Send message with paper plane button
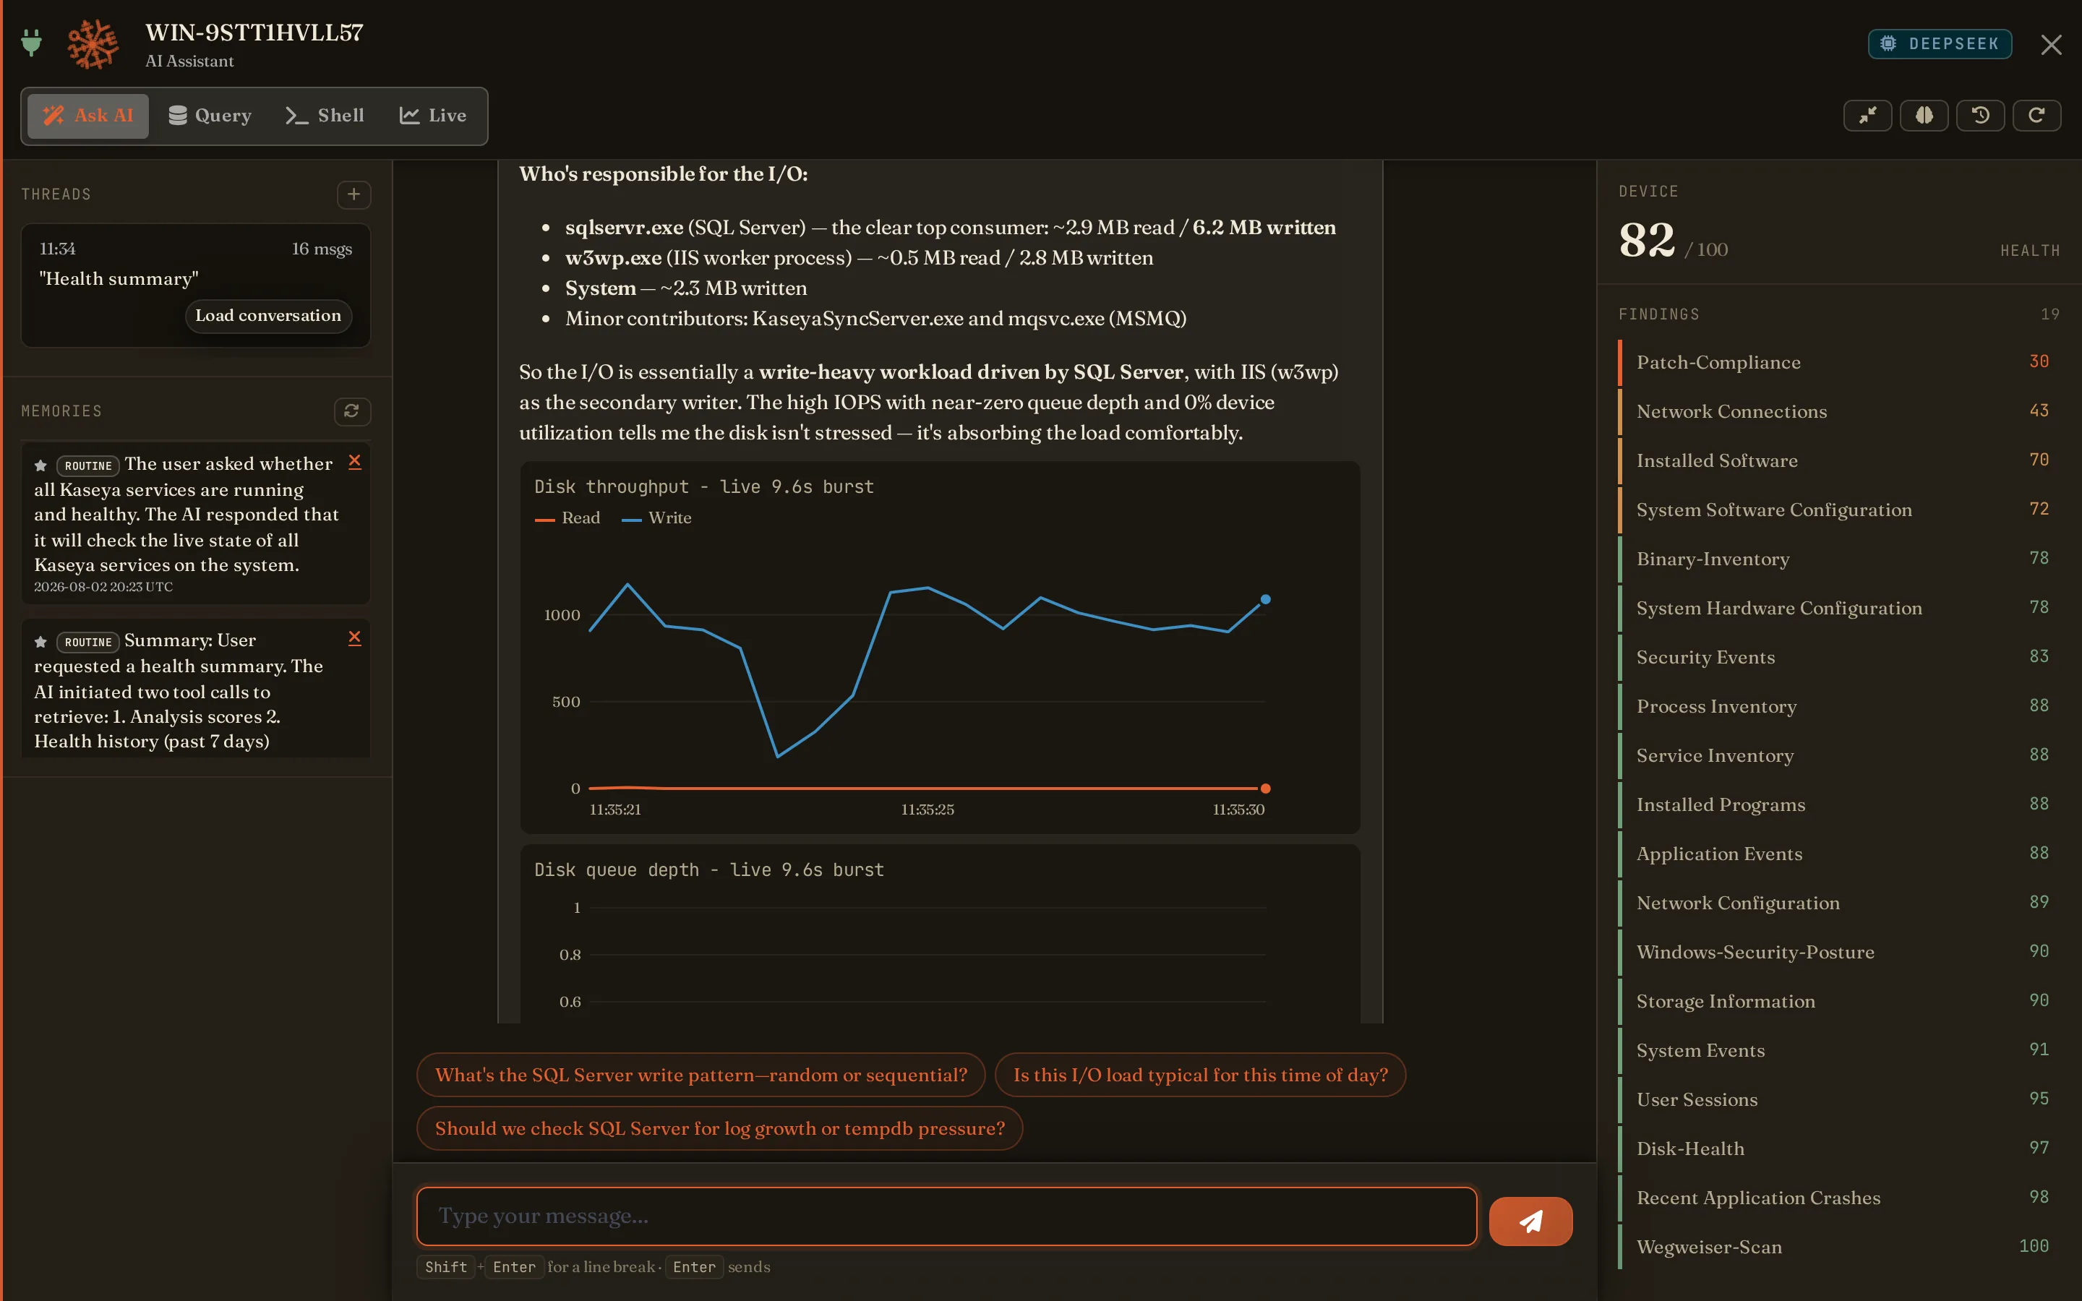The image size is (2082, 1301). (x=1530, y=1221)
